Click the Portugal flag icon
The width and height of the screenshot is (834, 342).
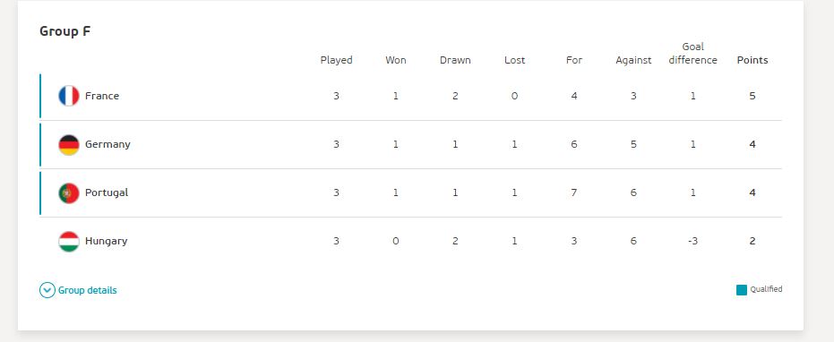[69, 193]
